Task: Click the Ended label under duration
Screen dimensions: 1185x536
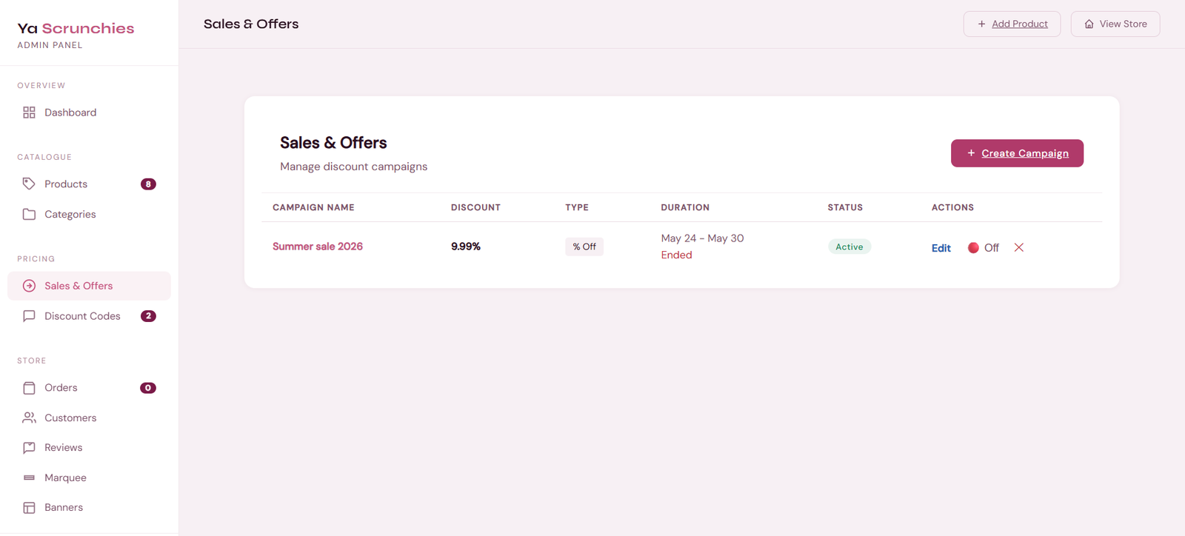Action: (676, 255)
